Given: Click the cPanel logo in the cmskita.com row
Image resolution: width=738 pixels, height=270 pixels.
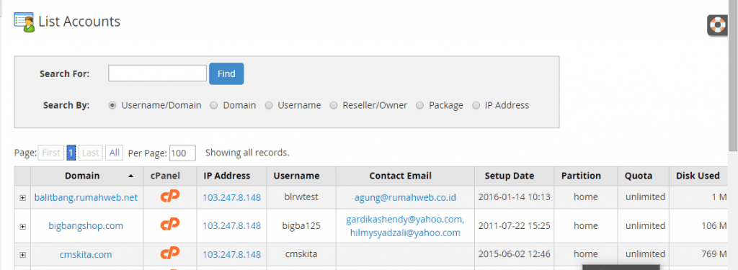Looking at the screenshot, I should [170, 253].
